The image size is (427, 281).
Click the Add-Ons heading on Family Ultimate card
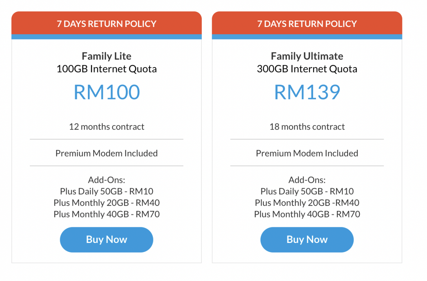[x=307, y=180]
